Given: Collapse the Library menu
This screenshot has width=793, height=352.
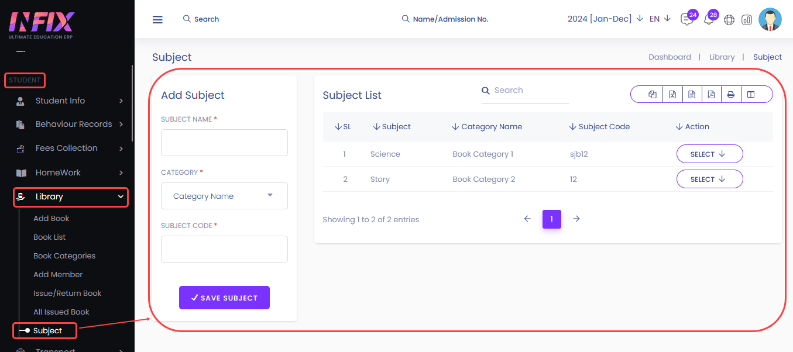Looking at the screenshot, I should (121, 197).
